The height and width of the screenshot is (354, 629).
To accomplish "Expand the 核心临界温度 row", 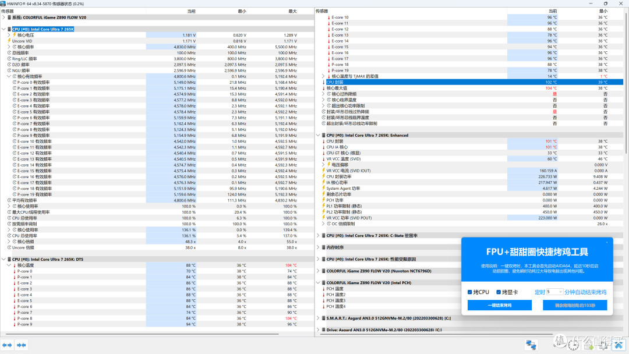I will tap(323, 100).
